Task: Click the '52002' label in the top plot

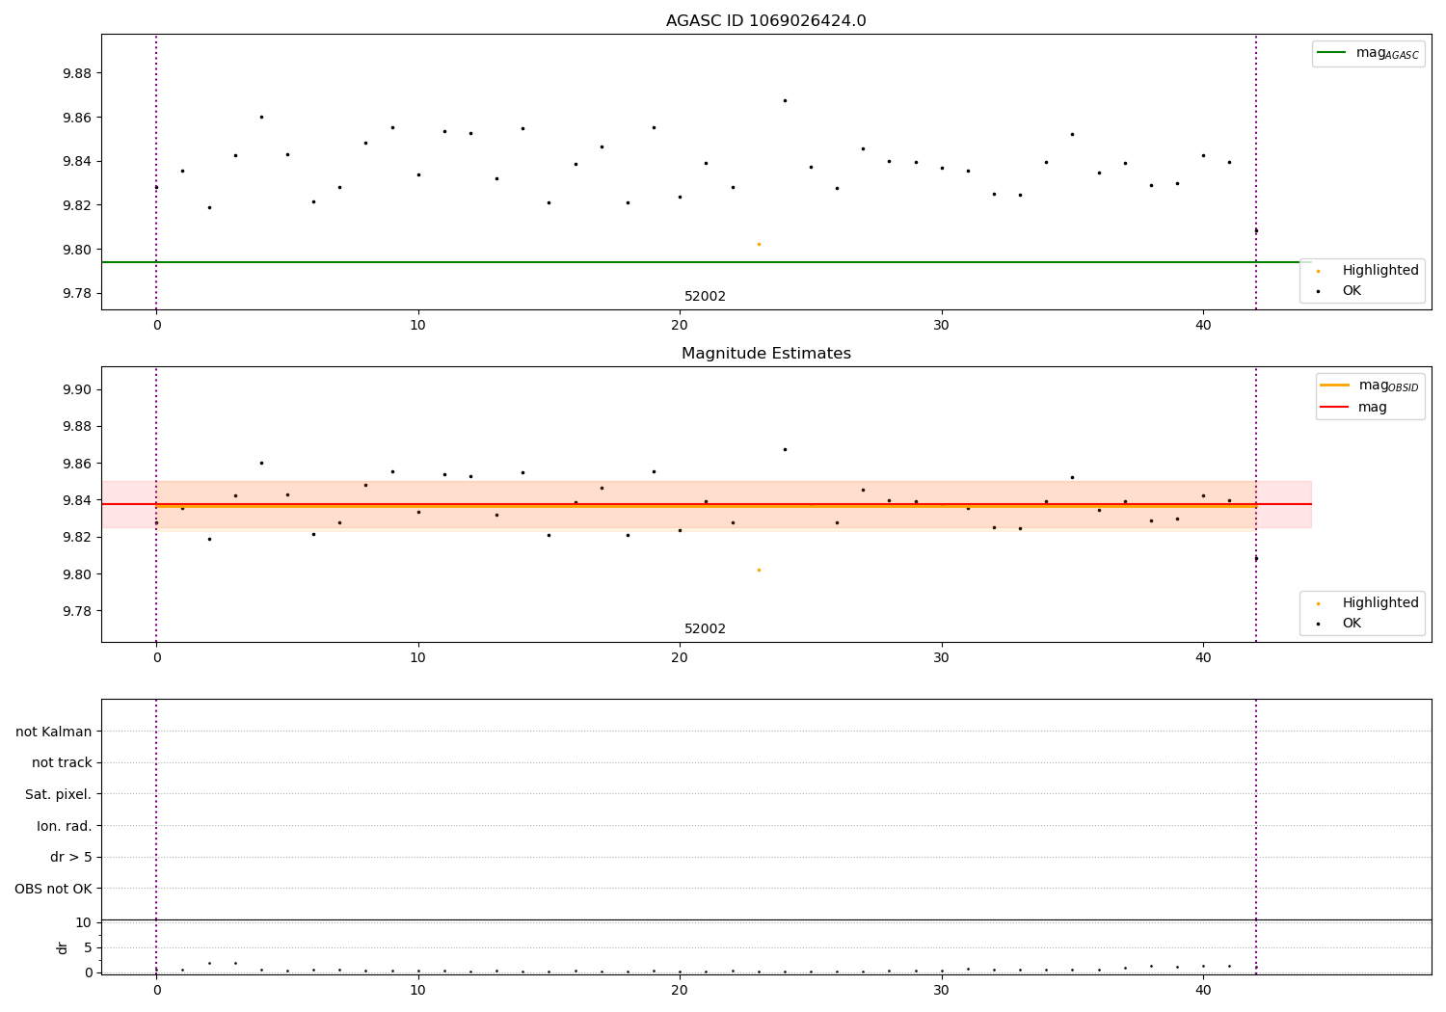Action: click(705, 296)
